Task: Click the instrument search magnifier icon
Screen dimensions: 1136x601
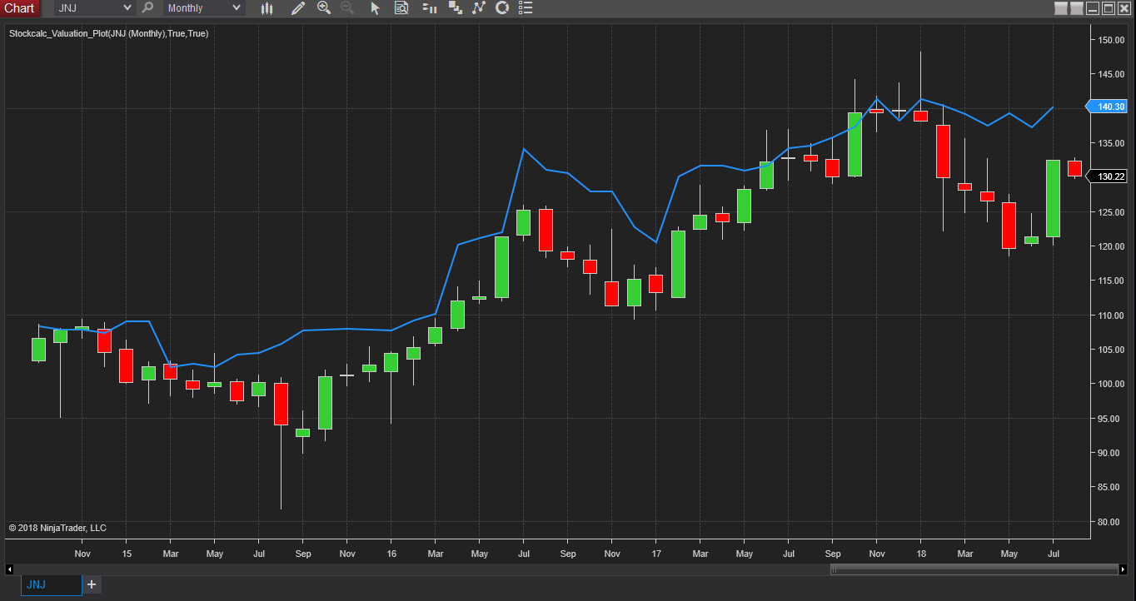Action: pos(147,8)
